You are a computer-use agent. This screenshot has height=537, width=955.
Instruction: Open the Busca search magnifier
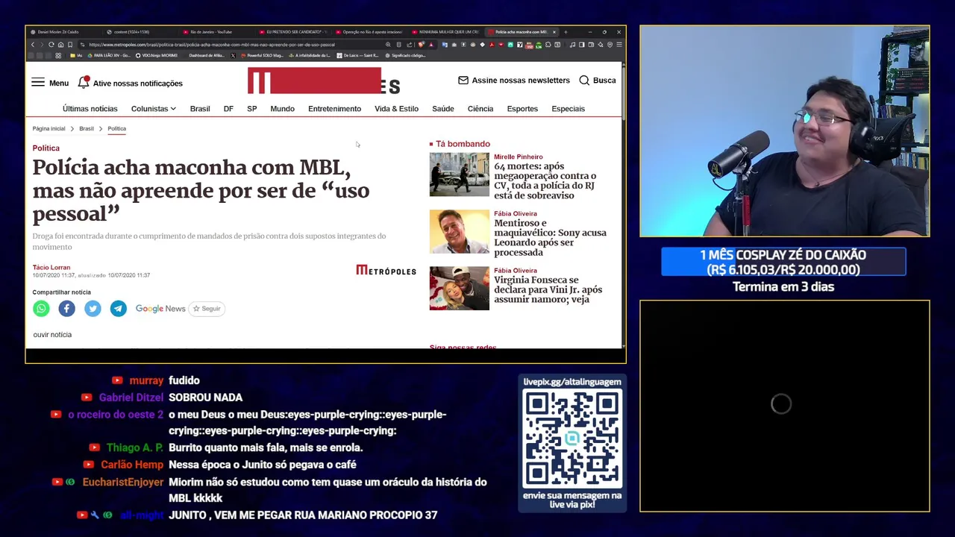[x=584, y=80]
